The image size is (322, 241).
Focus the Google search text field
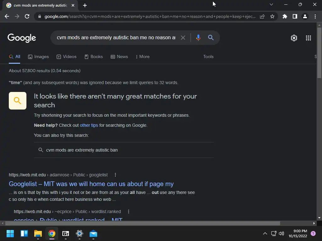(116, 38)
